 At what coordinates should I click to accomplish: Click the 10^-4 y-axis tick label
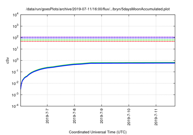click(15, 106)
